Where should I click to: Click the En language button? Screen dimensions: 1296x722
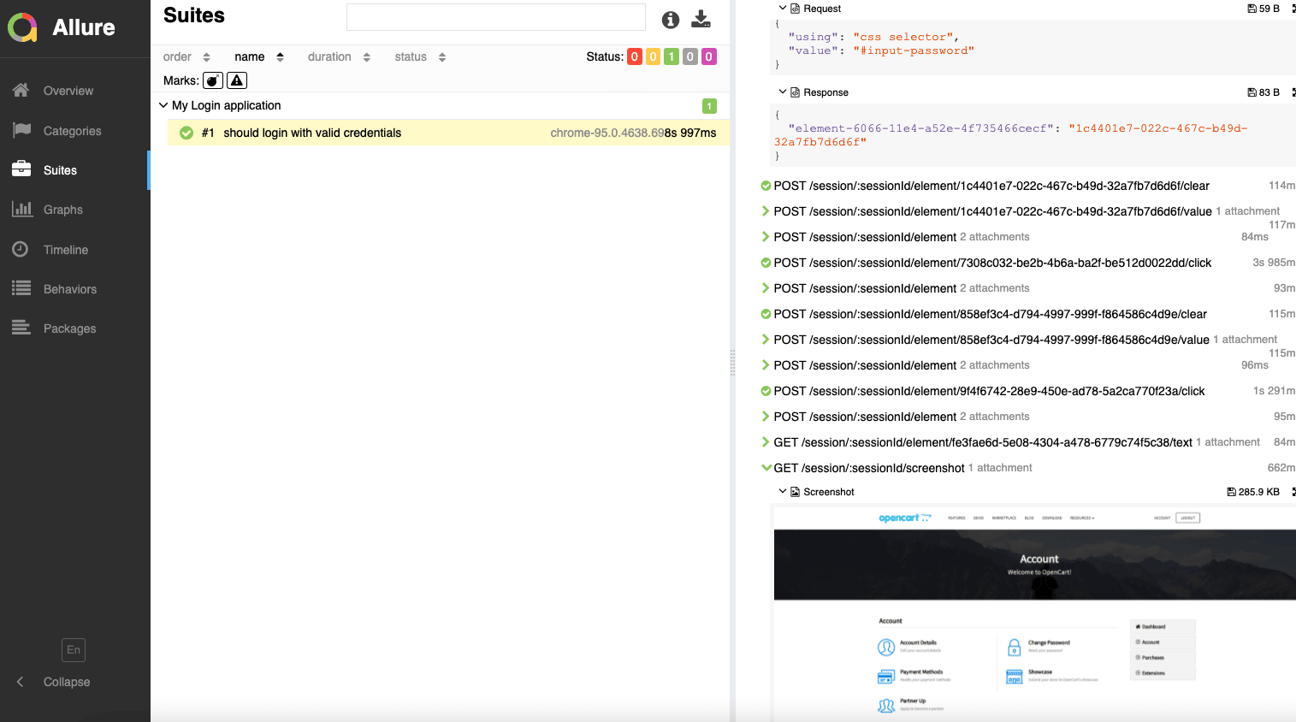74,650
